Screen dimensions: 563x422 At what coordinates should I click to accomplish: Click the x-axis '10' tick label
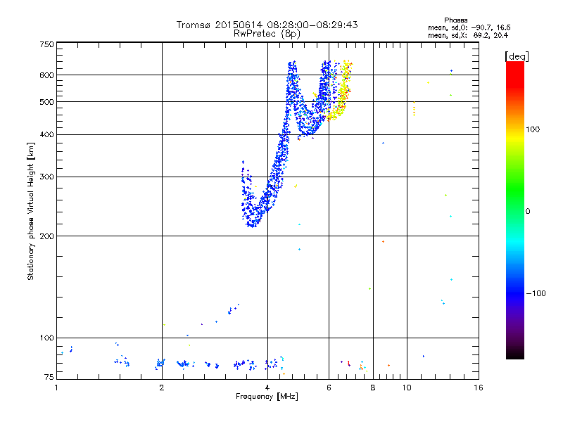pos(407,388)
